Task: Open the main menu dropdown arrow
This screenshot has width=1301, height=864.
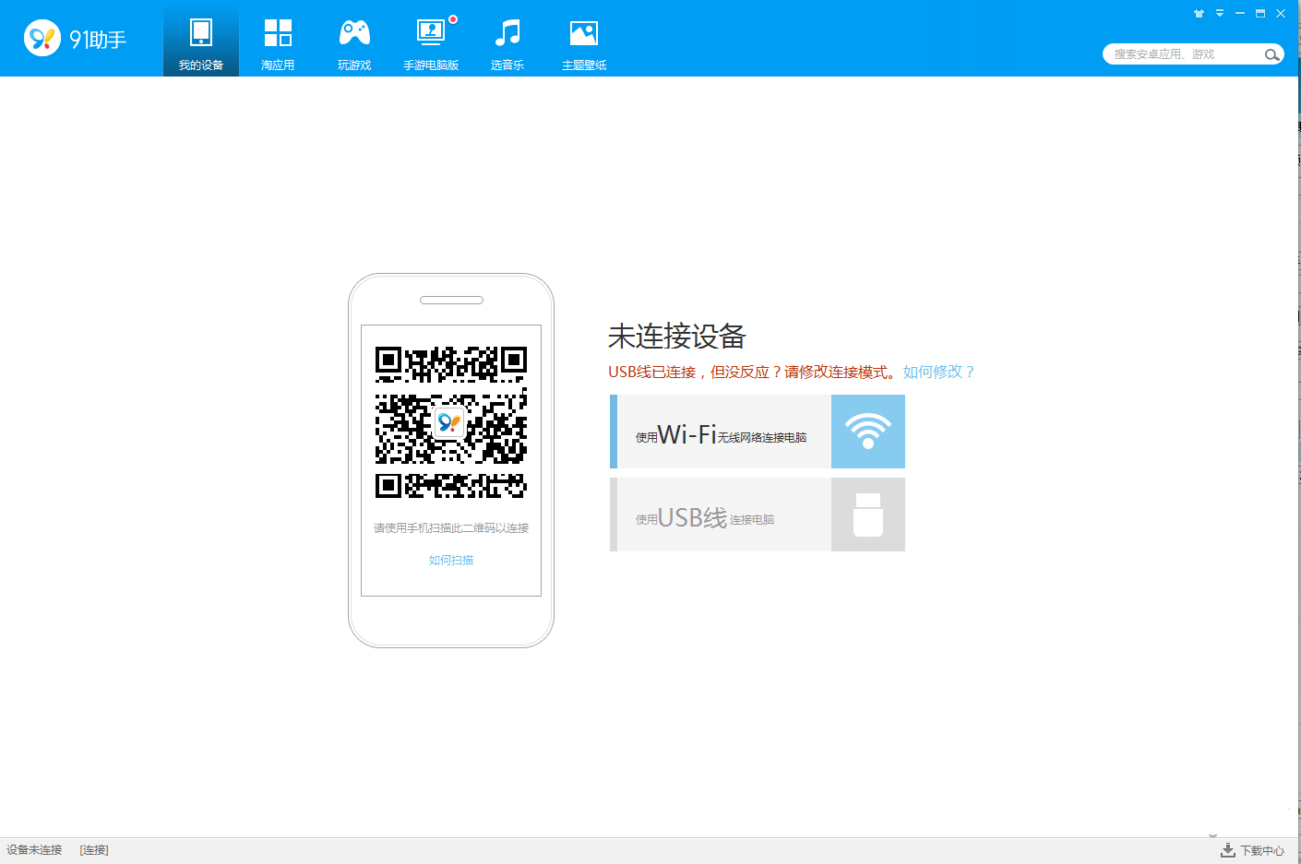Action: click(1220, 14)
